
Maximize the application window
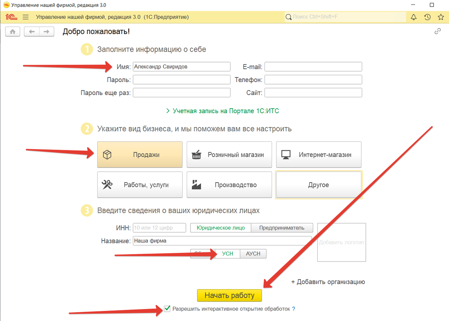click(432, 5)
